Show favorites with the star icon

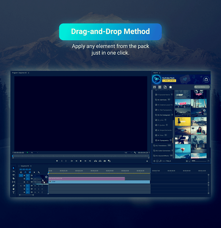(170, 87)
